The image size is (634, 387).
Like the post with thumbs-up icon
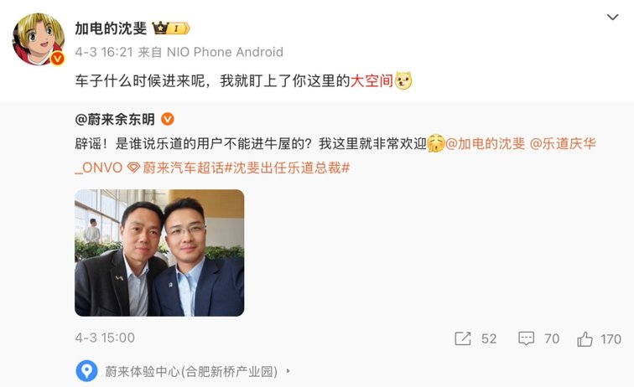585,339
